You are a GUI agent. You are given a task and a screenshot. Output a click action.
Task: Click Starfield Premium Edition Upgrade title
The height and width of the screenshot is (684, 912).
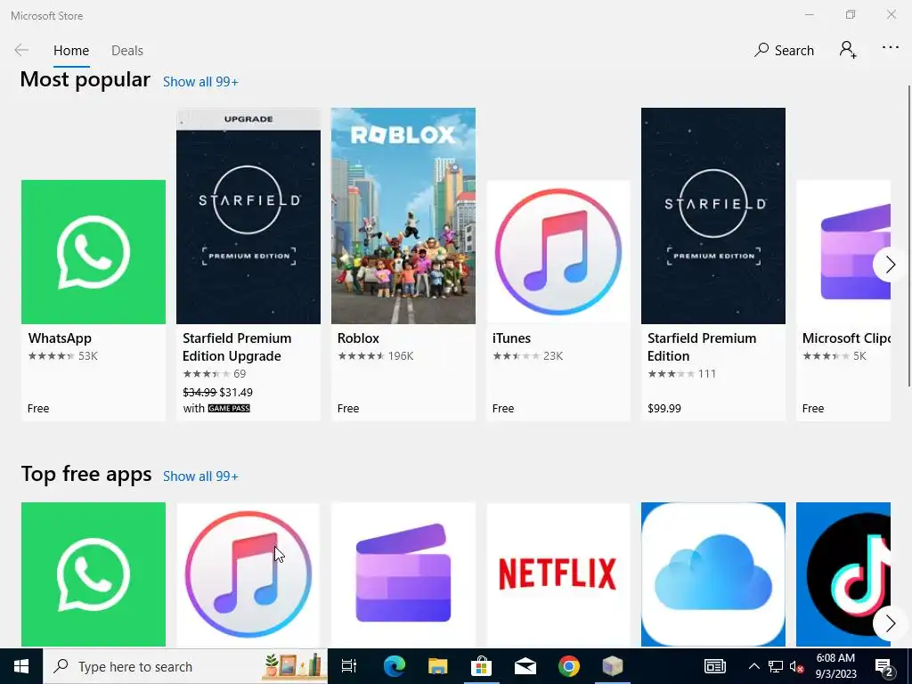[x=237, y=347]
